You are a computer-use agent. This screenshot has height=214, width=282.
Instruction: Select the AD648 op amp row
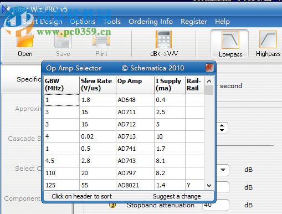(124, 100)
